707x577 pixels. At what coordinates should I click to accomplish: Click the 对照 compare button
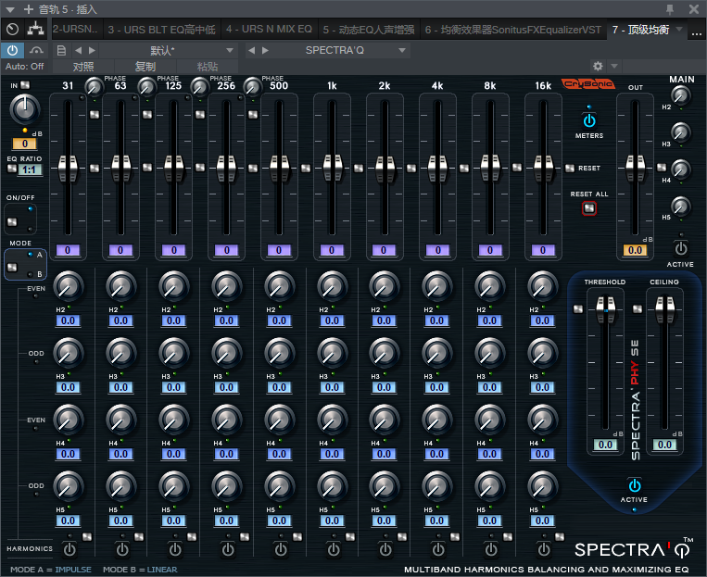coord(84,67)
